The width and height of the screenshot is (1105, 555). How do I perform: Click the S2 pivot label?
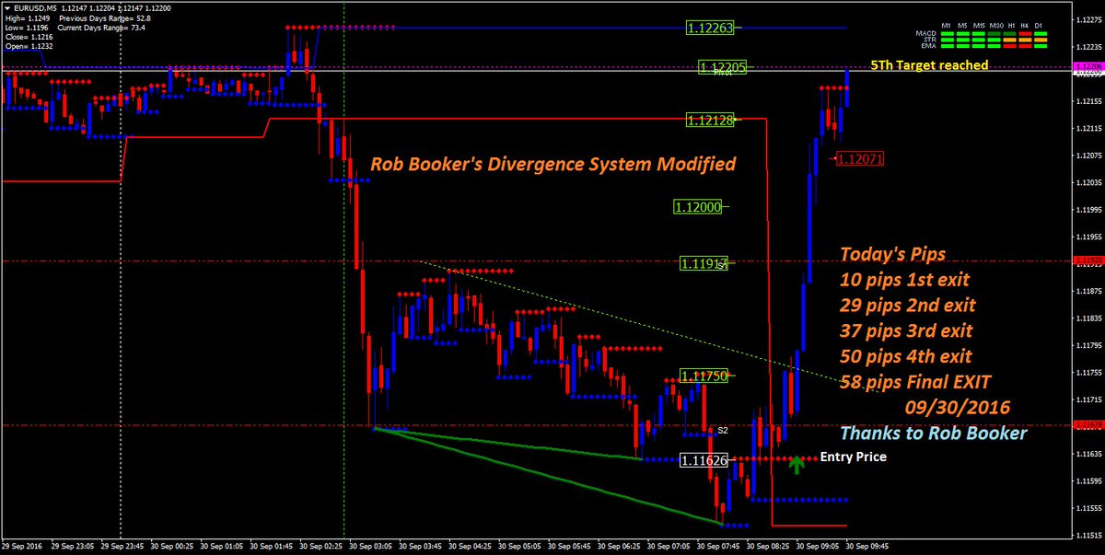(x=724, y=430)
